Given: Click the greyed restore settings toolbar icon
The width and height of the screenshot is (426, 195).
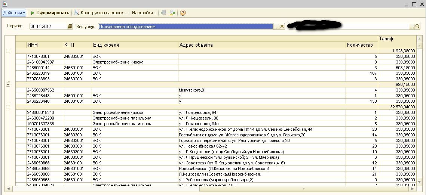Looking at the screenshot, I should [x=163, y=13].
